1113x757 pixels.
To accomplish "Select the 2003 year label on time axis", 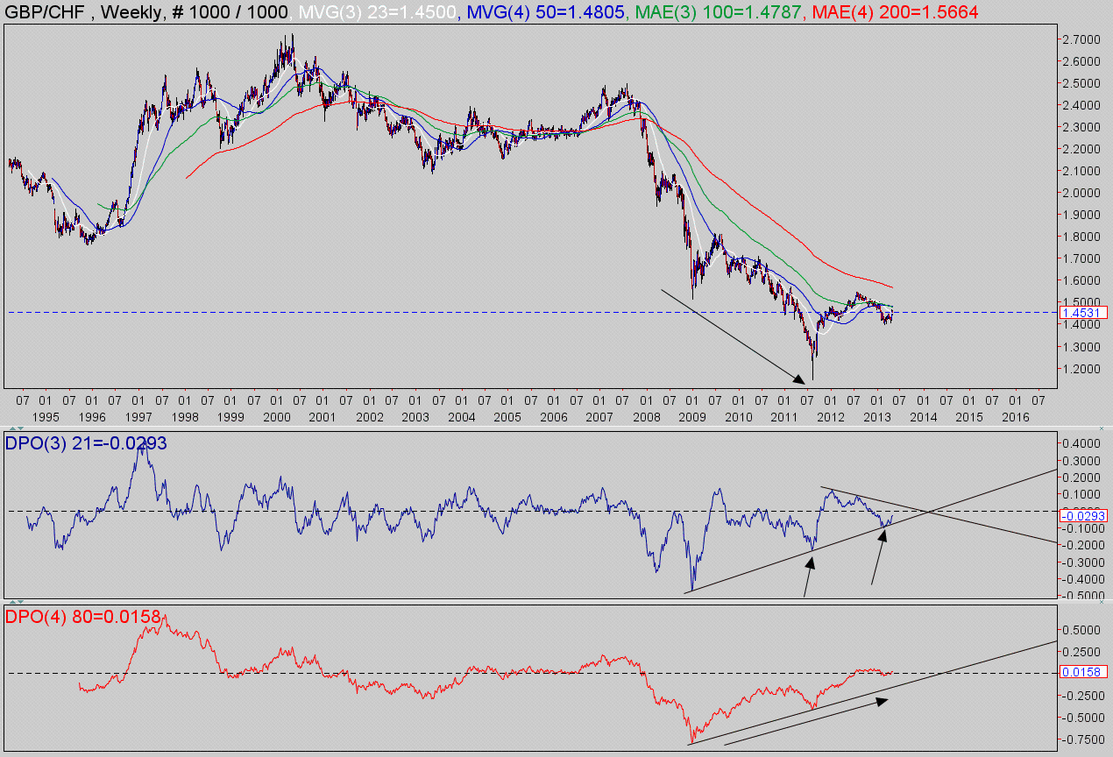I will click(x=415, y=417).
